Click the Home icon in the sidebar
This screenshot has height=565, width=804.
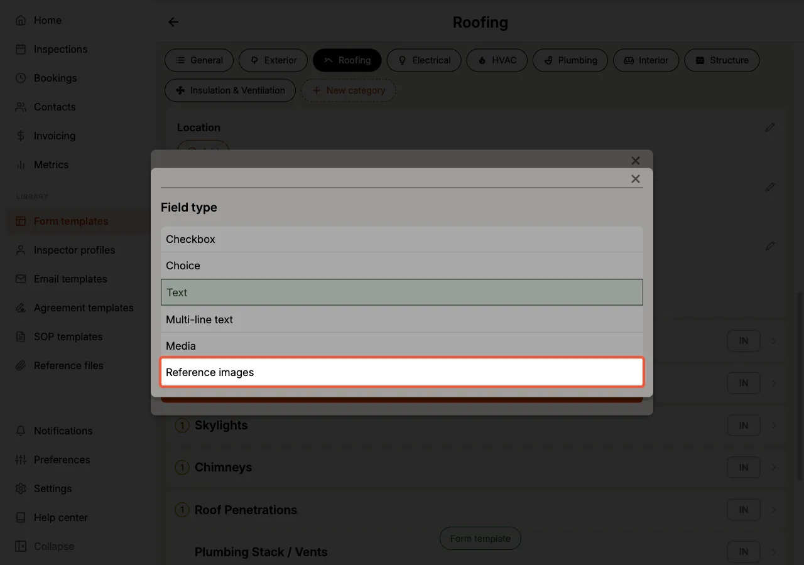point(21,20)
